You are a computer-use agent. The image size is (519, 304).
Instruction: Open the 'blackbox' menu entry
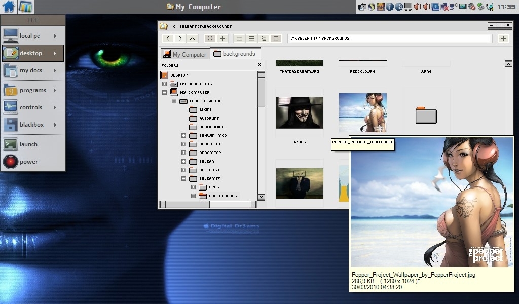pyautogui.click(x=33, y=124)
